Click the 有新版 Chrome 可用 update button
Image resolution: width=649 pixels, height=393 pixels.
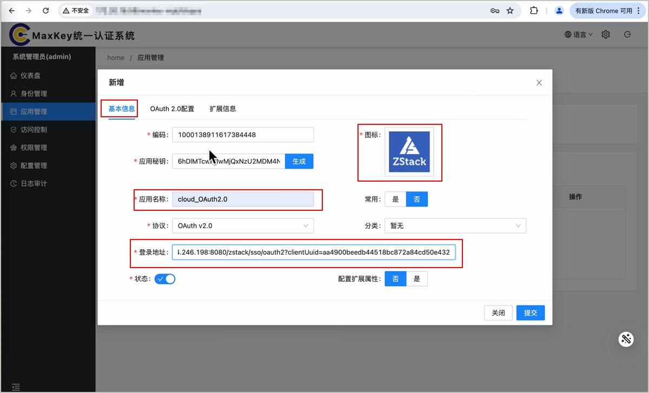click(x=604, y=10)
